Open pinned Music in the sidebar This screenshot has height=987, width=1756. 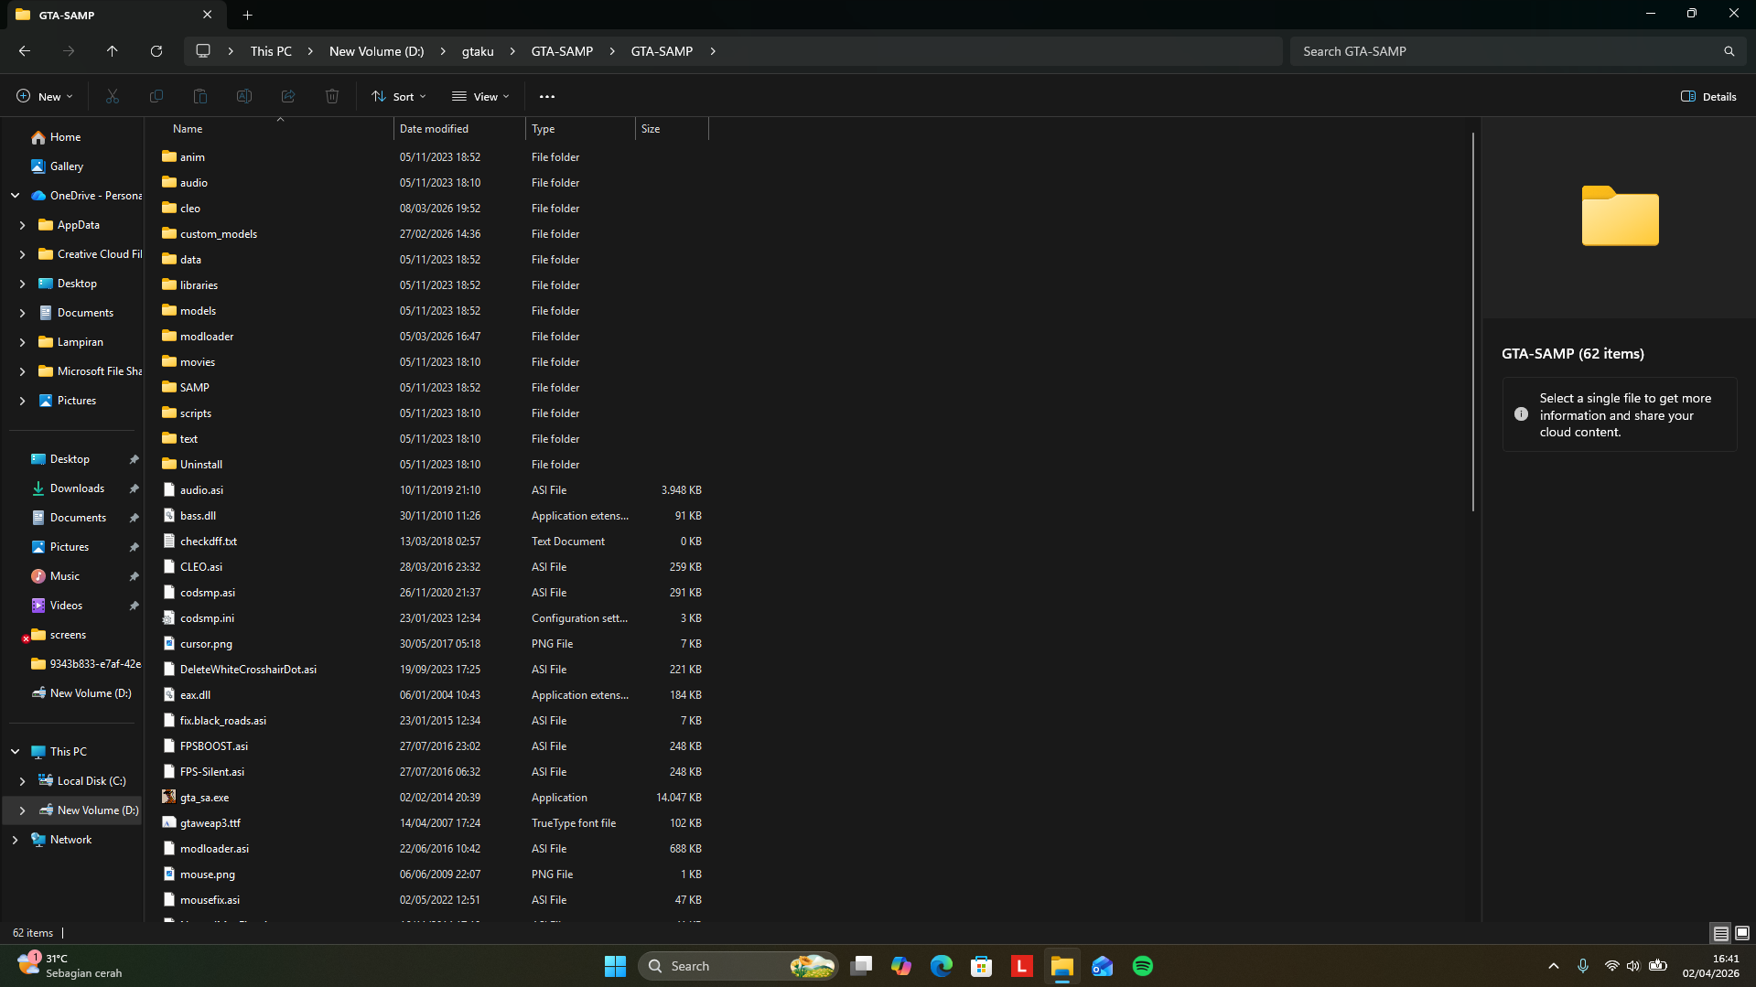(x=64, y=576)
